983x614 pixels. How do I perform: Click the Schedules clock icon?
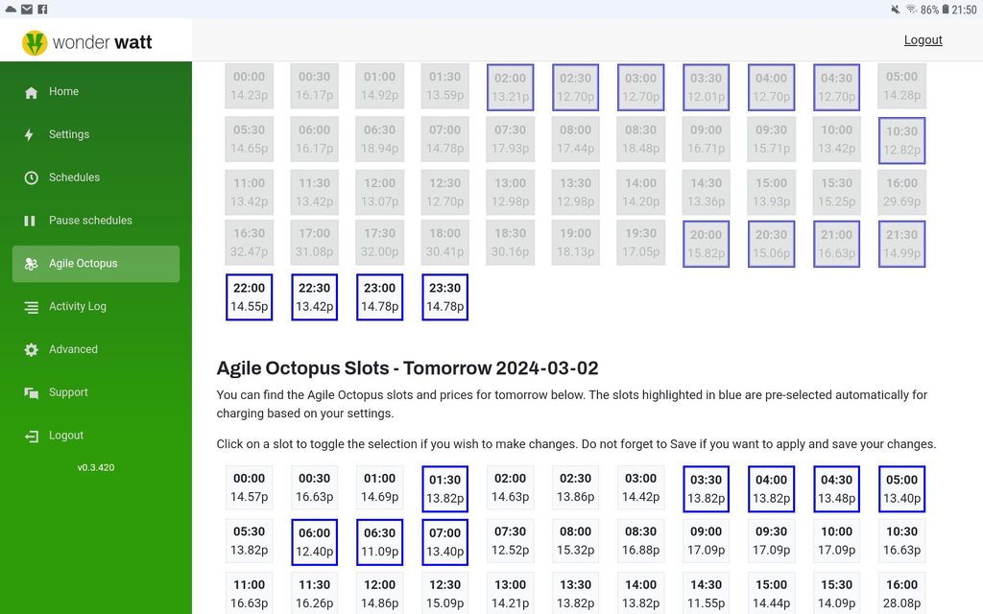pos(31,177)
